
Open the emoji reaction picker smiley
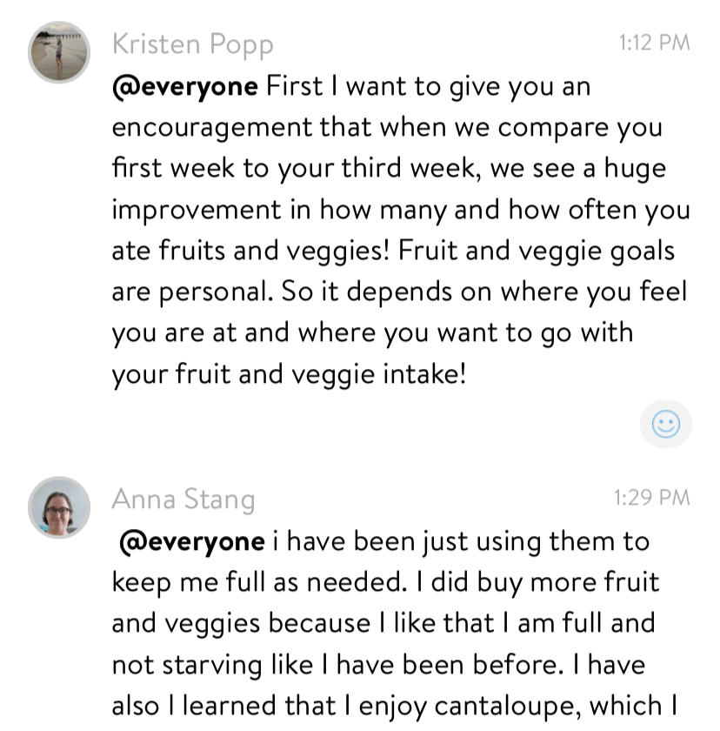666,425
